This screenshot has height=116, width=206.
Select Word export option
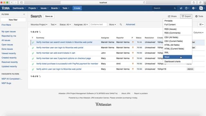pyautogui.click(x=177, y=57)
